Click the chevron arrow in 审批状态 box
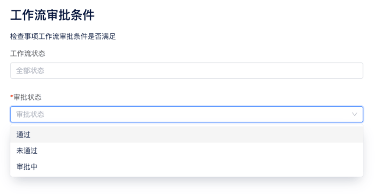The height and width of the screenshot is (194, 376). point(354,114)
